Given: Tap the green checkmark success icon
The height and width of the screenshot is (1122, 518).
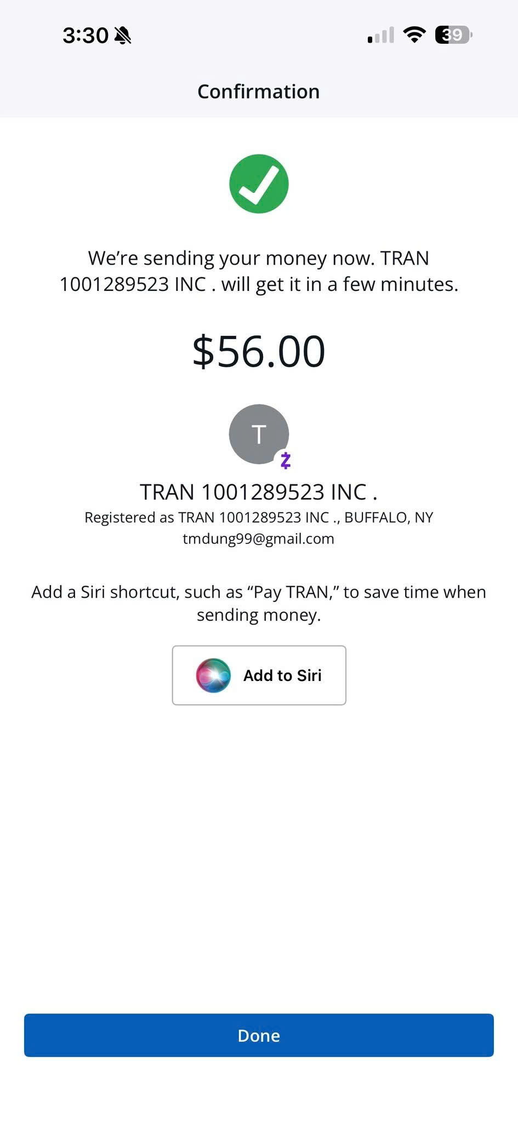Looking at the screenshot, I should [x=259, y=184].
